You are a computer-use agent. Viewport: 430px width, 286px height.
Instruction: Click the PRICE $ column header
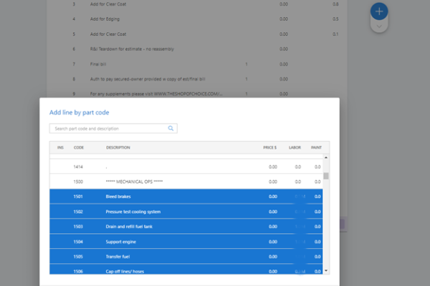coord(269,147)
